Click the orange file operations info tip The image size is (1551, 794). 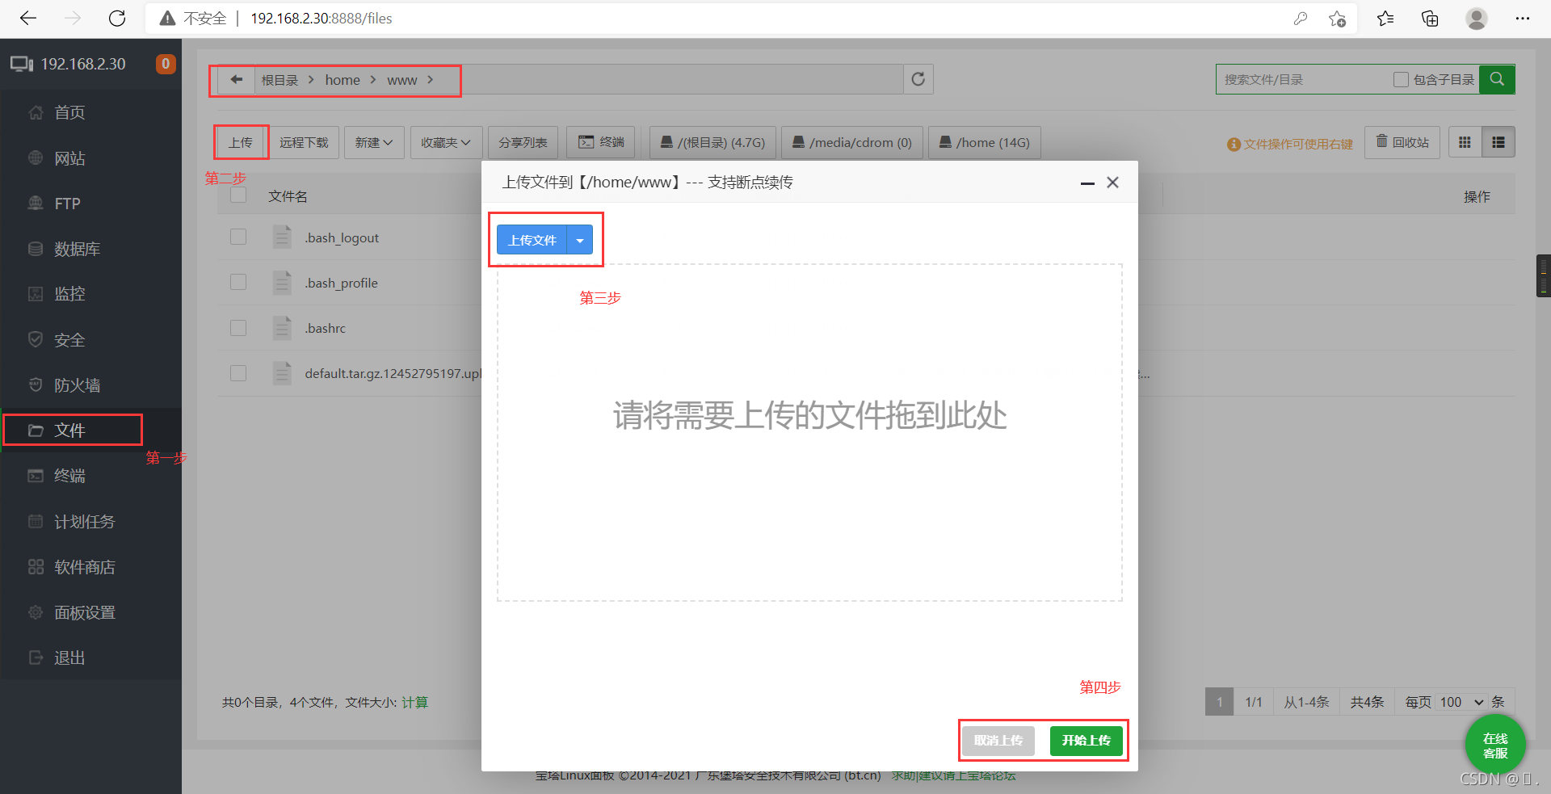pyautogui.click(x=1289, y=144)
